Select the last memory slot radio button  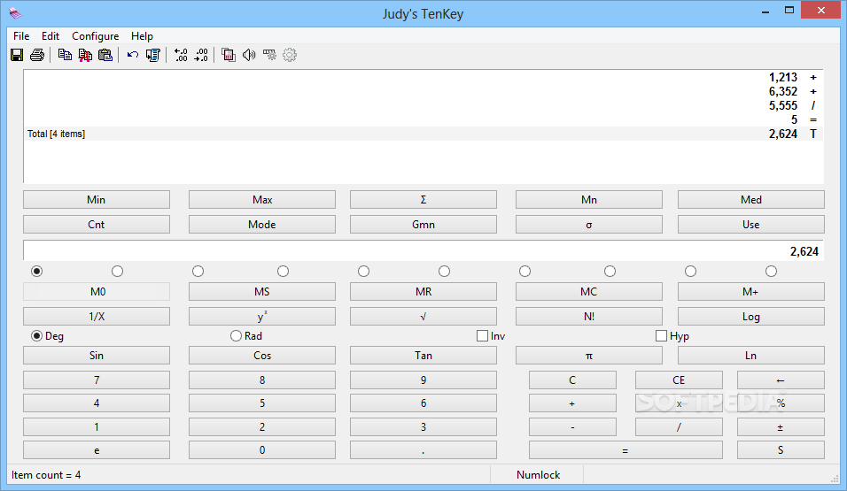[x=771, y=271]
